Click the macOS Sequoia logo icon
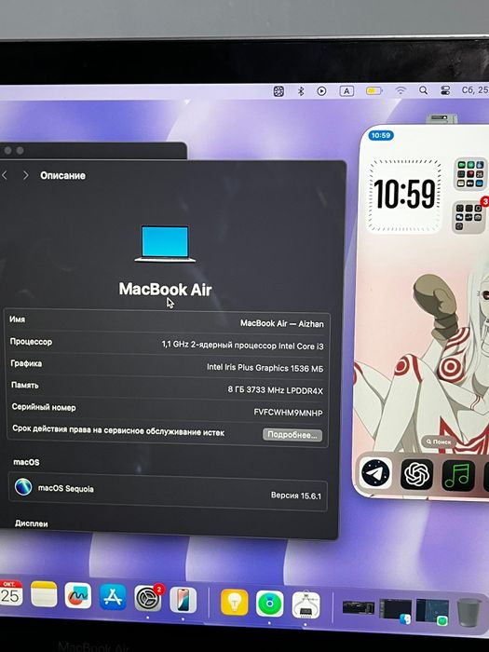The width and height of the screenshot is (489, 652). (x=23, y=486)
